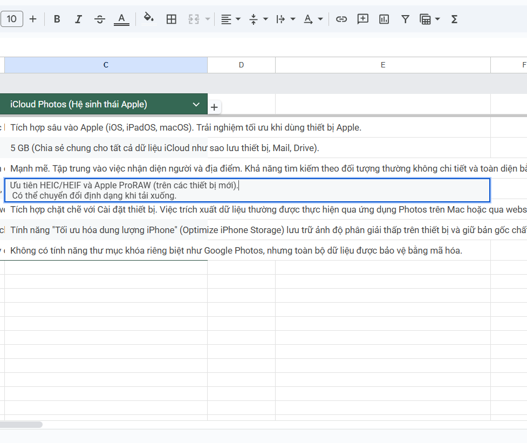Image resolution: width=527 pixels, height=443 pixels.
Task: Expand horizontal align dropdown arrow
Action: [238, 19]
